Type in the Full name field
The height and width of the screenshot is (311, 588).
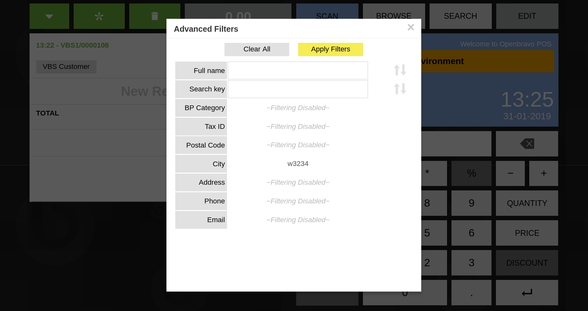tap(297, 70)
